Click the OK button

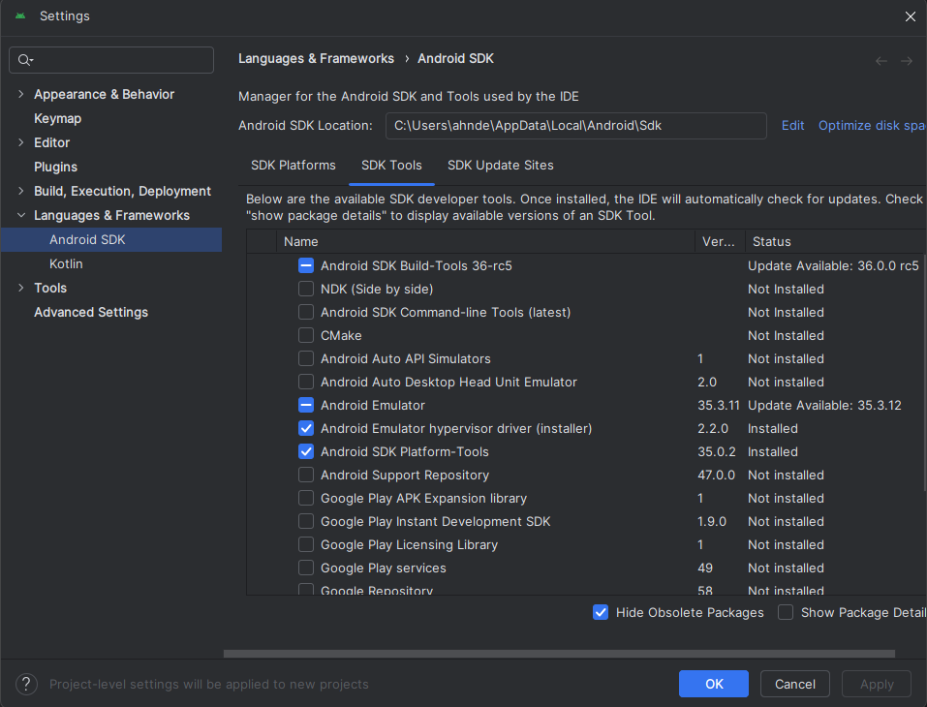(713, 684)
